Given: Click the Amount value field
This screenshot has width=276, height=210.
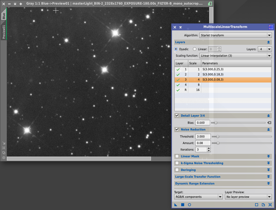Looking at the screenshot, I should pyautogui.click(x=203, y=143).
